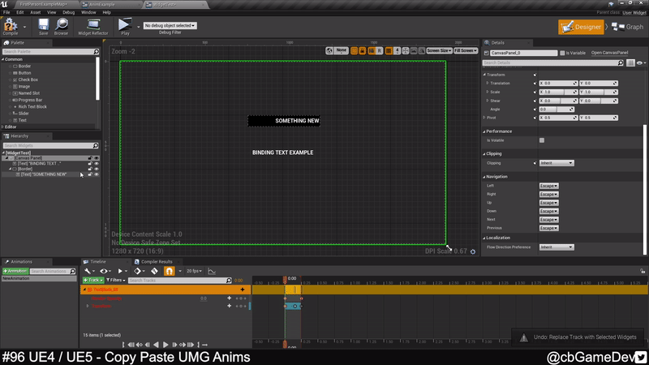
Task: Open DPI scale settings gear
Action: coord(473,251)
